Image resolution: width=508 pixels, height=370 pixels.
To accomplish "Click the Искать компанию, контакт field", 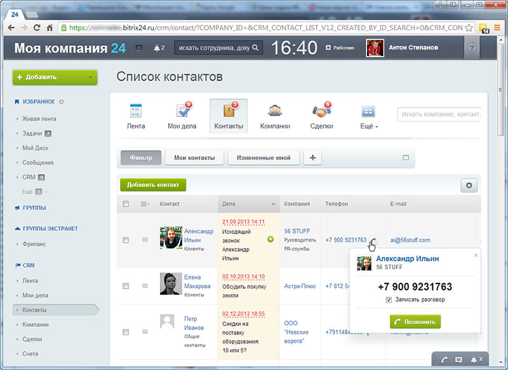I will pyautogui.click(x=439, y=114).
